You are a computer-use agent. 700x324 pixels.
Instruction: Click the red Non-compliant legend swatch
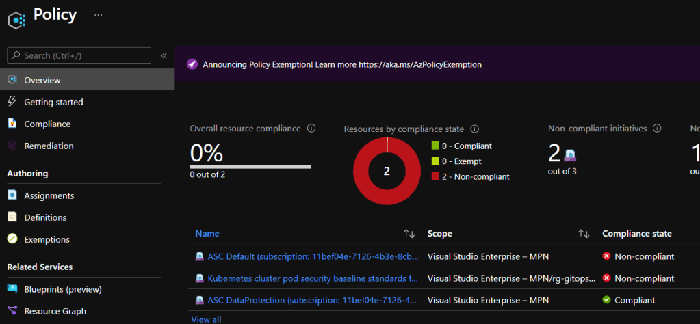click(435, 176)
